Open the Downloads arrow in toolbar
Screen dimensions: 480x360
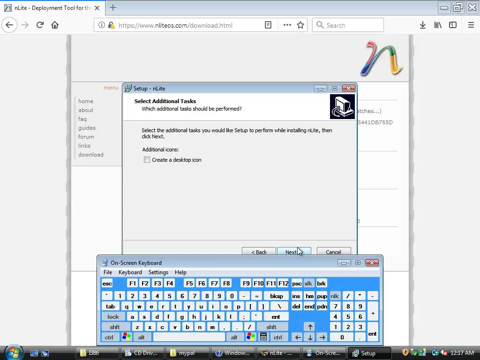pyautogui.click(x=423, y=25)
